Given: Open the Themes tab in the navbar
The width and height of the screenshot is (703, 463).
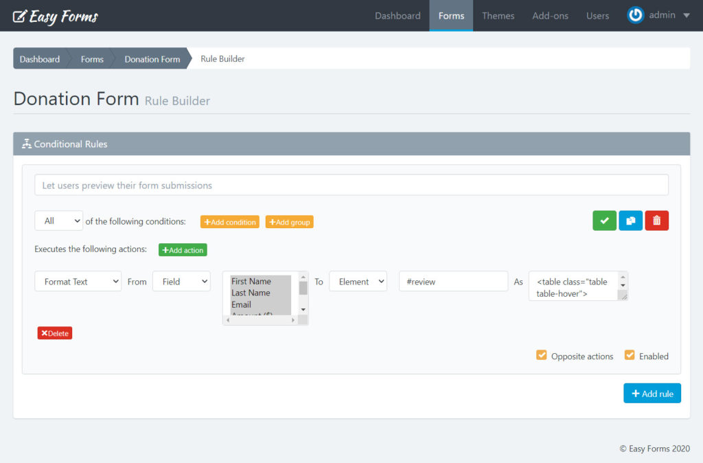Looking at the screenshot, I should [498, 16].
